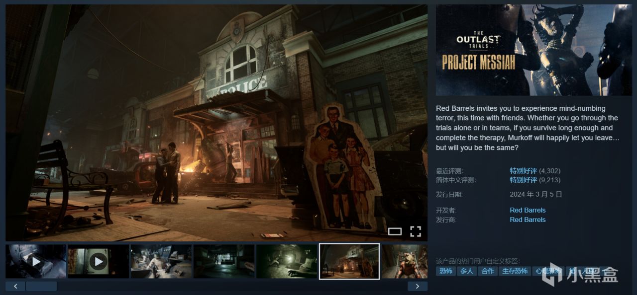Viewport: 637px width, 295px height.
Task: Select the third thumbnail showing an office room
Action: click(x=161, y=261)
